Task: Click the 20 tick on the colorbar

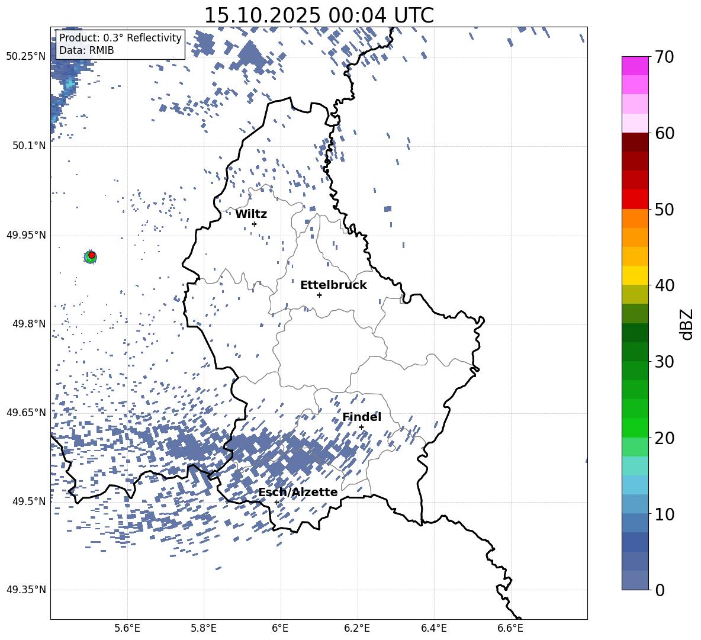Action: (x=664, y=438)
